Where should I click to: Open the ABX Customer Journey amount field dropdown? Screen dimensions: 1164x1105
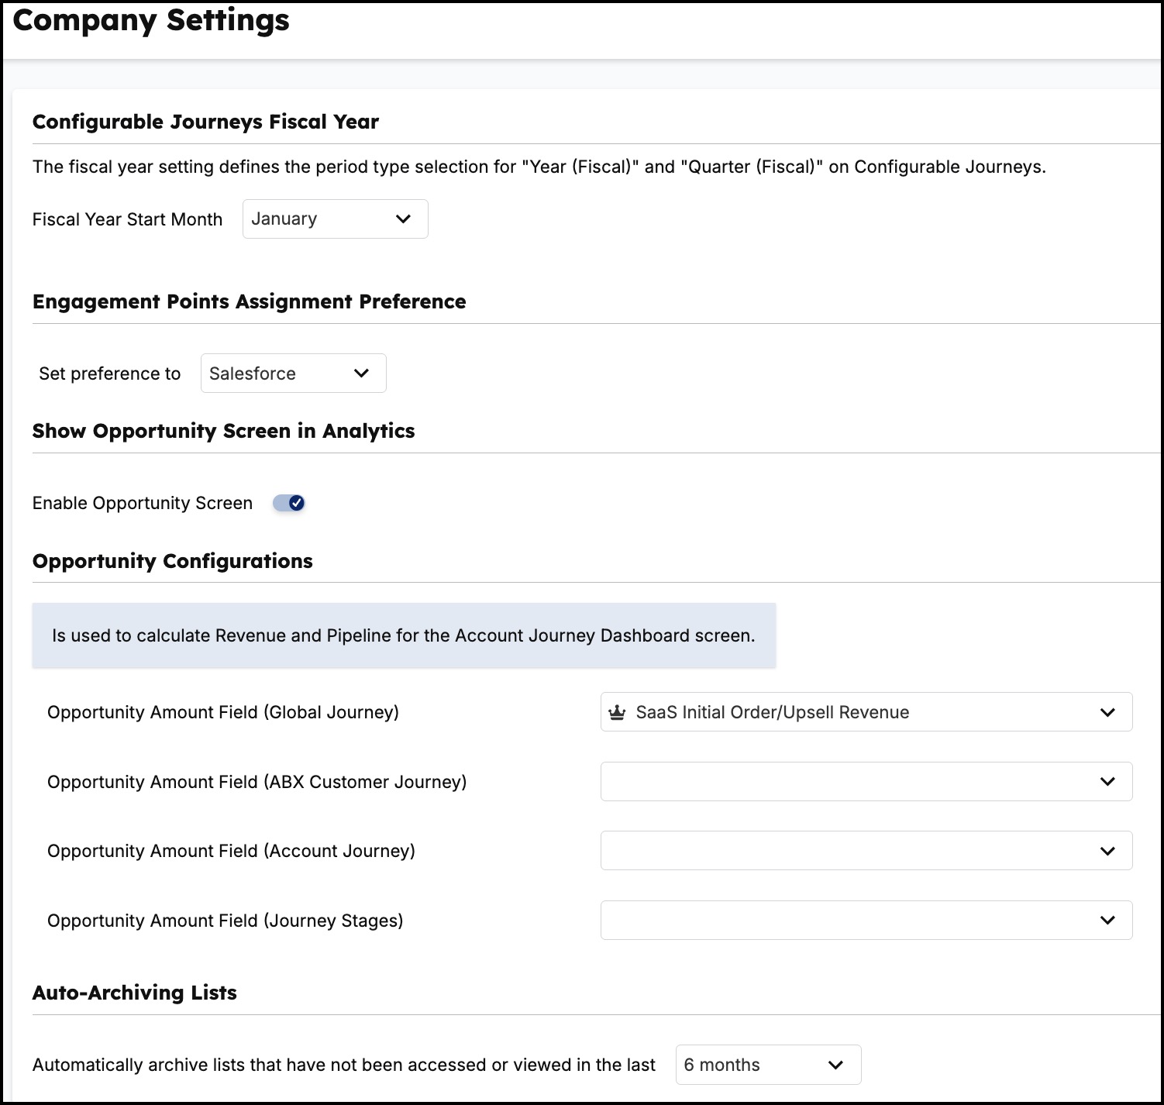866,782
